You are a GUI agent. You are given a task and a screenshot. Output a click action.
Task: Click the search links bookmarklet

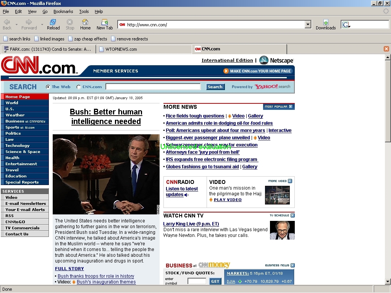point(17,39)
